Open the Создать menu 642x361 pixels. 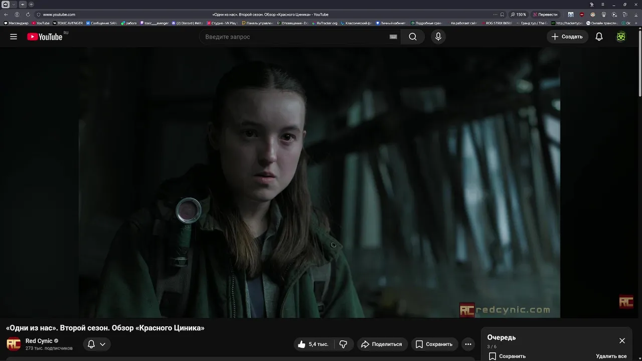tap(567, 37)
